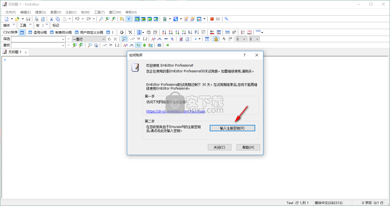Viewport: 390px width, 206px height.
Task: Click the Find magnifier icon in main toolbar
Action: 101,19
